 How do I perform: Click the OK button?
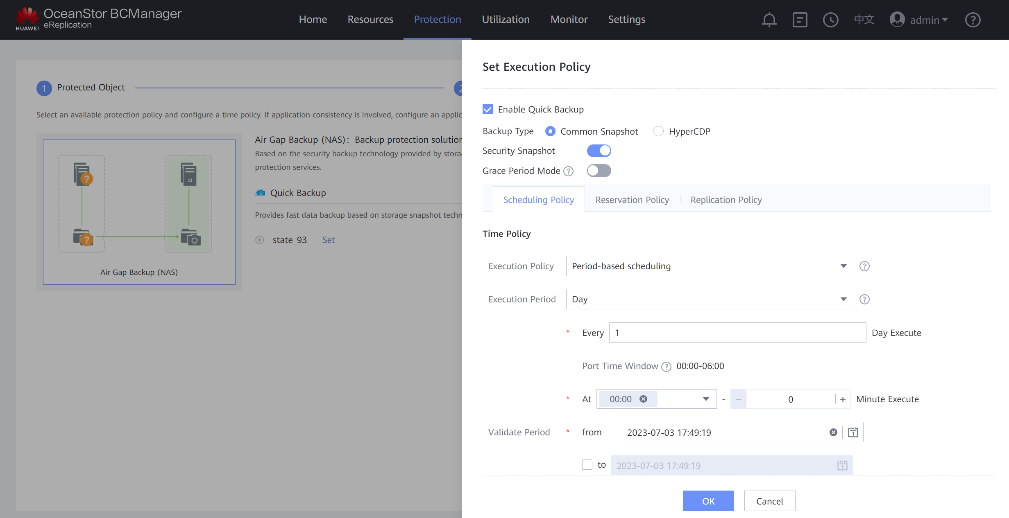pos(708,501)
